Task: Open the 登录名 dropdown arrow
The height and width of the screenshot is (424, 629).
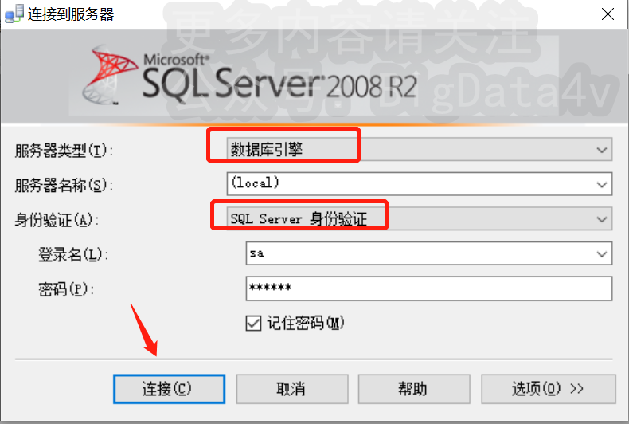Action: [601, 253]
